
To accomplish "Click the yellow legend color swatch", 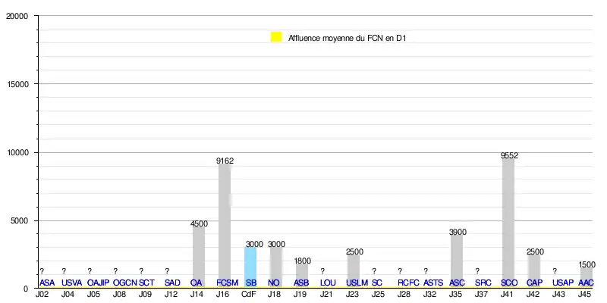I will click(276, 37).
